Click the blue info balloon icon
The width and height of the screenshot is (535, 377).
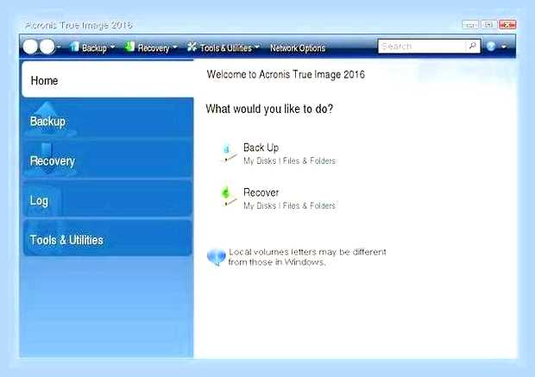[217, 256]
